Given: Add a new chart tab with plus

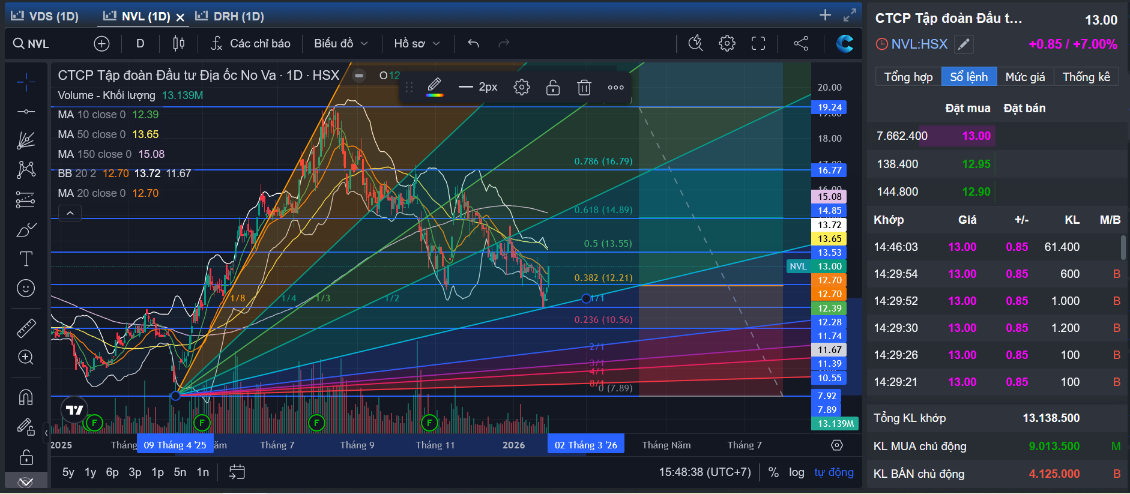Looking at the screenshot, I should (x=826, y=15).
